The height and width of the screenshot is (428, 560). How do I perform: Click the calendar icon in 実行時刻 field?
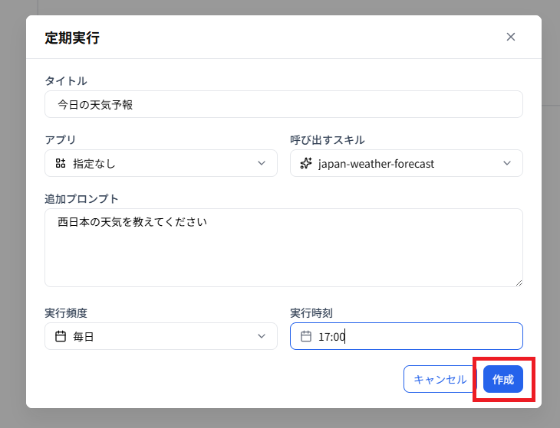click(306, 336)
